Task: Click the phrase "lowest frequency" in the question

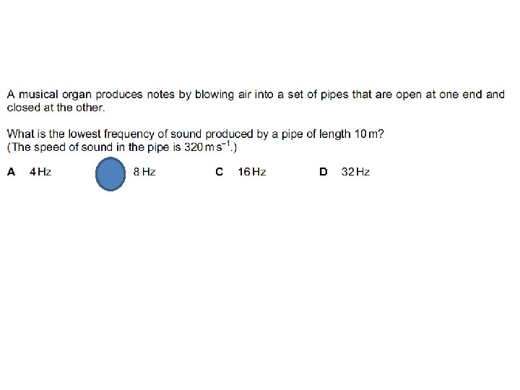Action: [111, 134]
